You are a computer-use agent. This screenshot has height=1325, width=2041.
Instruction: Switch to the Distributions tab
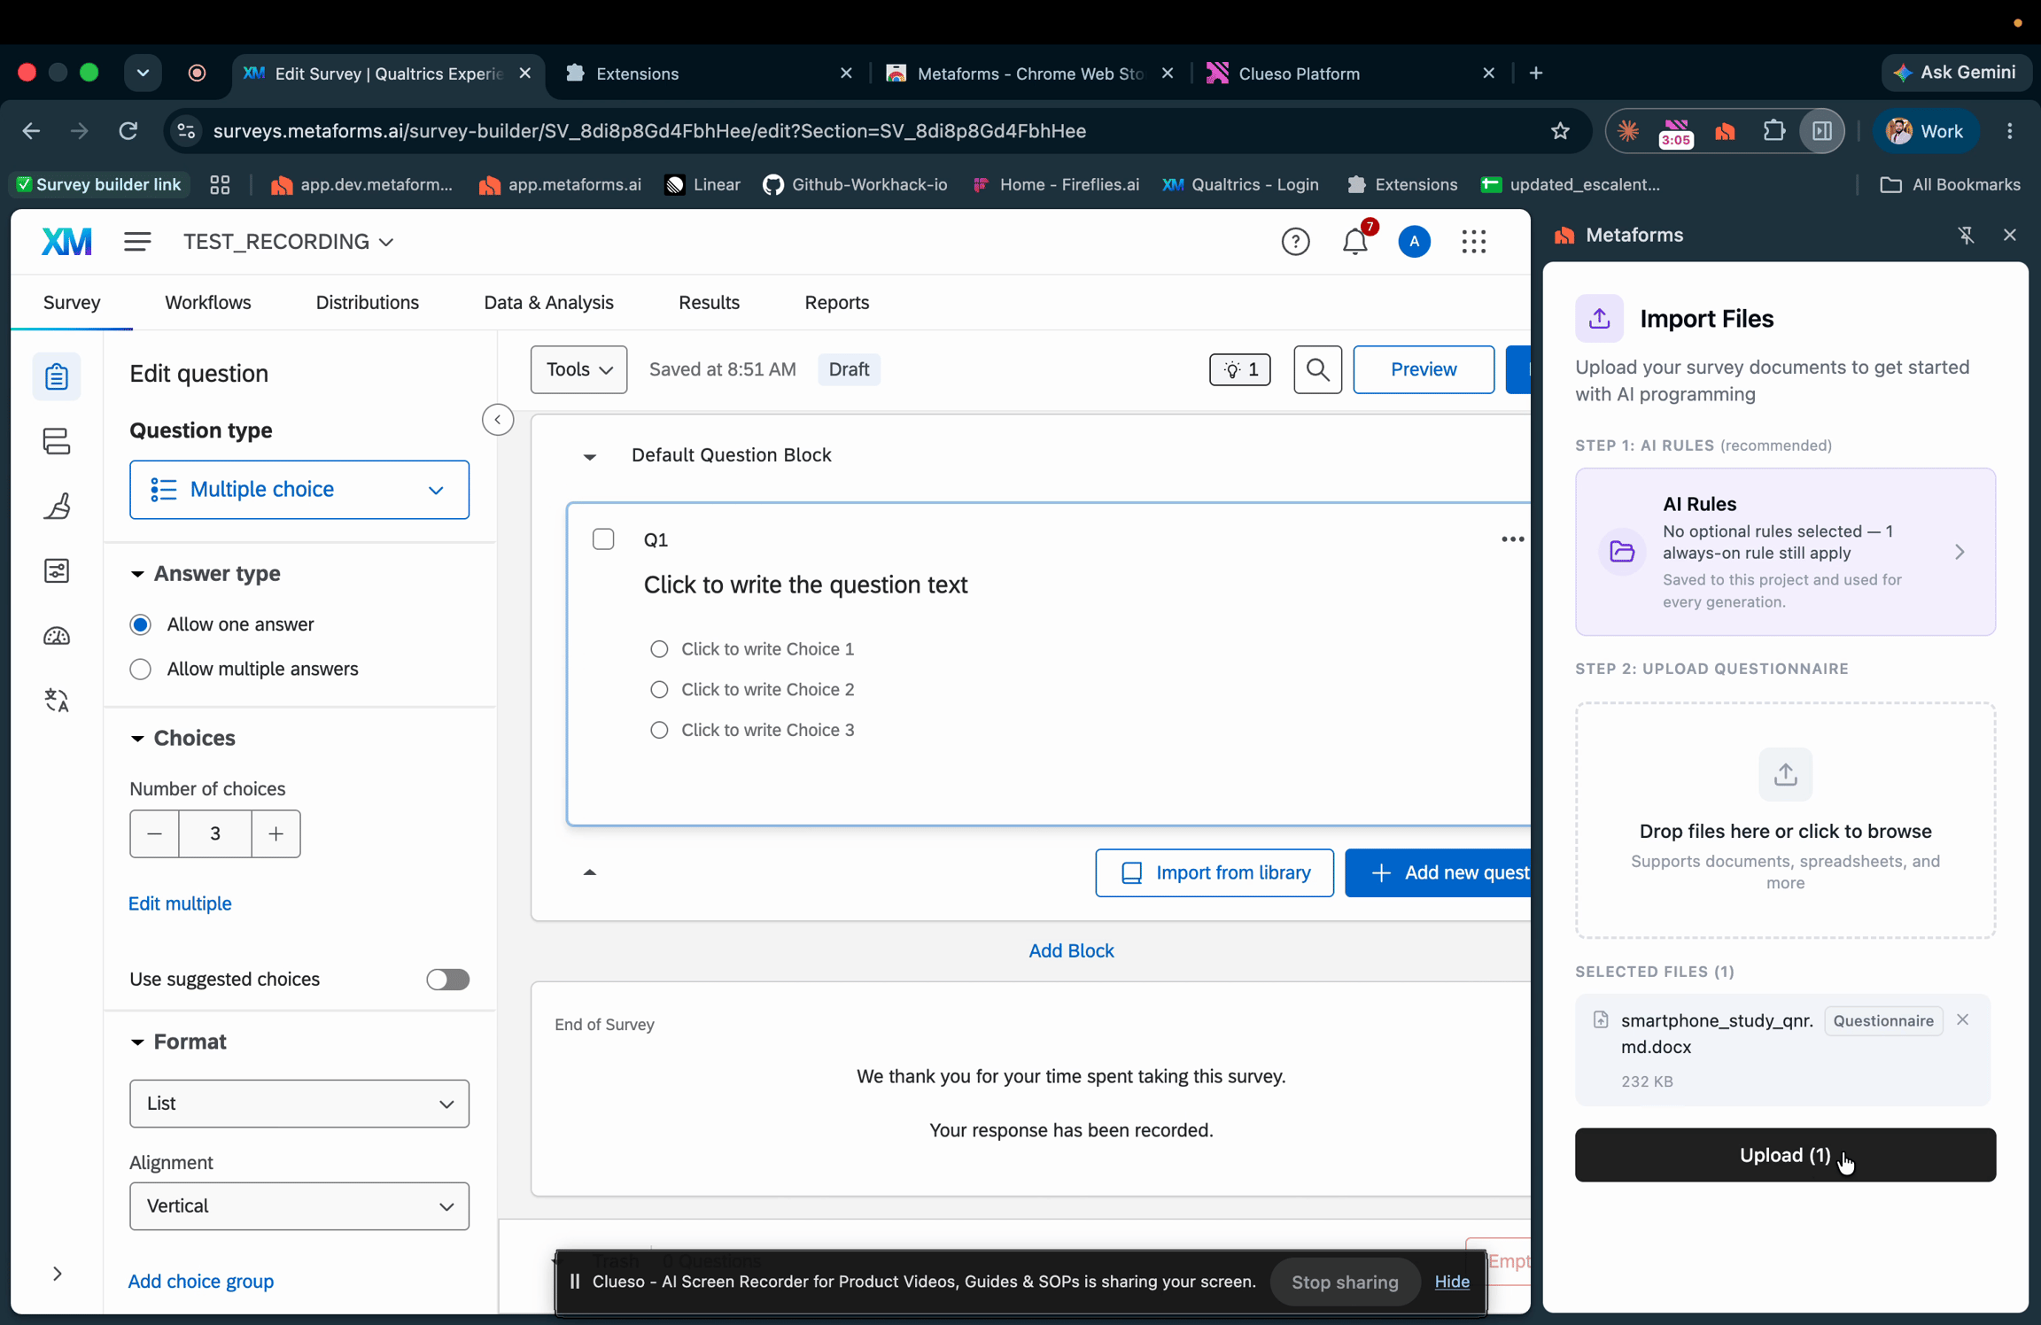[368, 303]
